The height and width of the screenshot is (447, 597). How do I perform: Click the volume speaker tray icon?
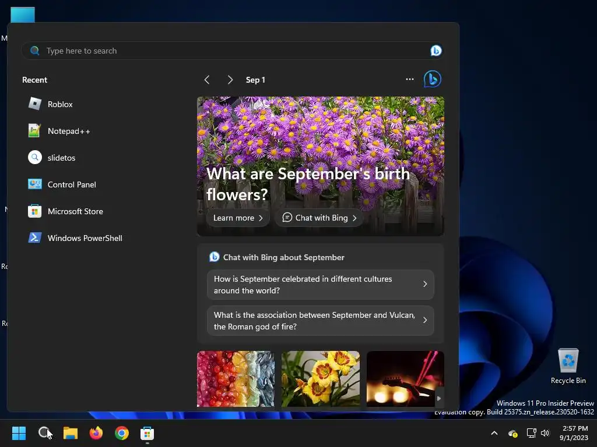coord(545,433)
